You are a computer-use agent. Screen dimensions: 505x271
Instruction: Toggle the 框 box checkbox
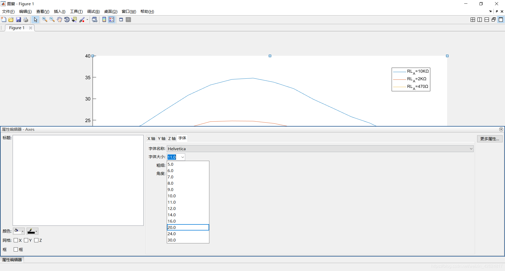point(16,249)
